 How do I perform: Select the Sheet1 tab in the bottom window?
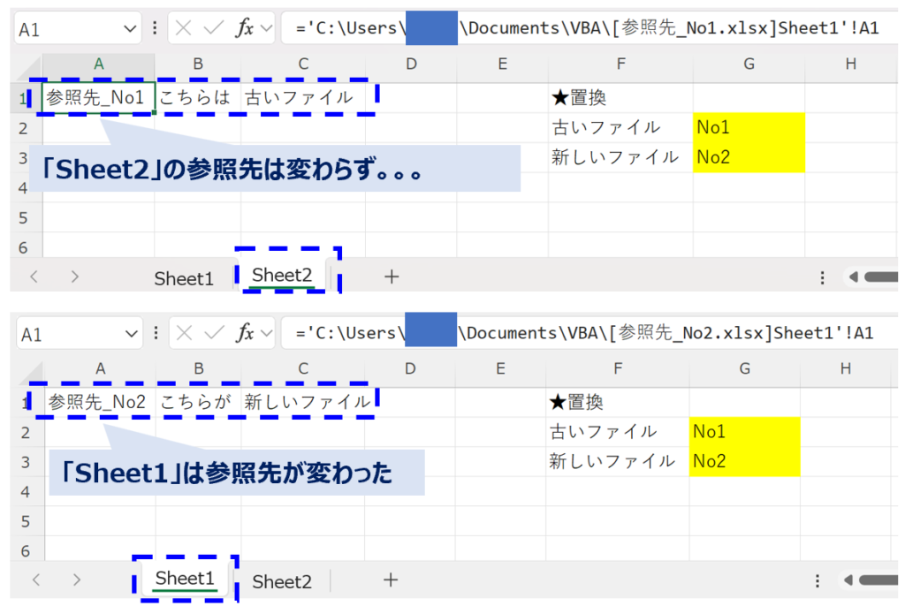pyautogui.click(x=185, y=579)
